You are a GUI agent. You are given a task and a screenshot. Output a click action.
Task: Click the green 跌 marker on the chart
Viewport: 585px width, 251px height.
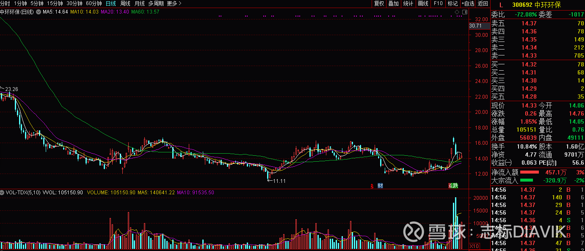[x=455, y=185]
